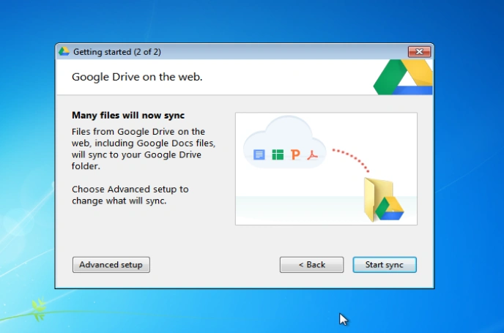Viewport: 504px width, 333px height.
Task: Click the 'Choose Advanced setup to' text
Action: [130, 189]
